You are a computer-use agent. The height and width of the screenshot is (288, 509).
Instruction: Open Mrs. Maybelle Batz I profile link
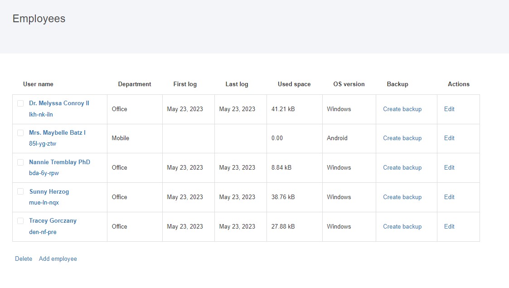[x=57, y=133]
